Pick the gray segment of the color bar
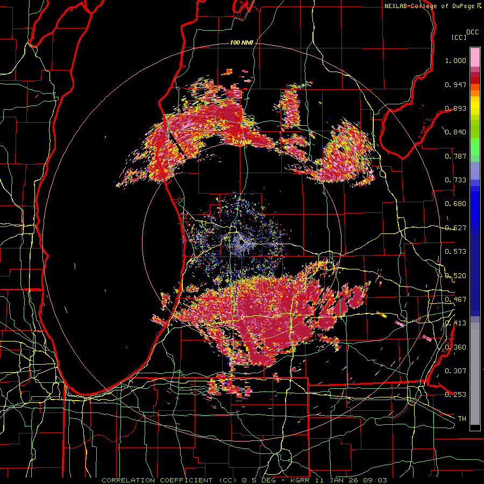The width and height of the screenshot is (484, 484). coord(475,374)
